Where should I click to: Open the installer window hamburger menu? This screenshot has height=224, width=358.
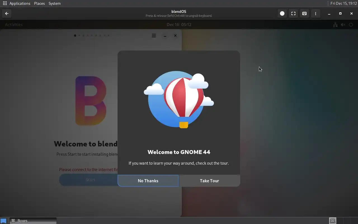(x=154, y=36)
